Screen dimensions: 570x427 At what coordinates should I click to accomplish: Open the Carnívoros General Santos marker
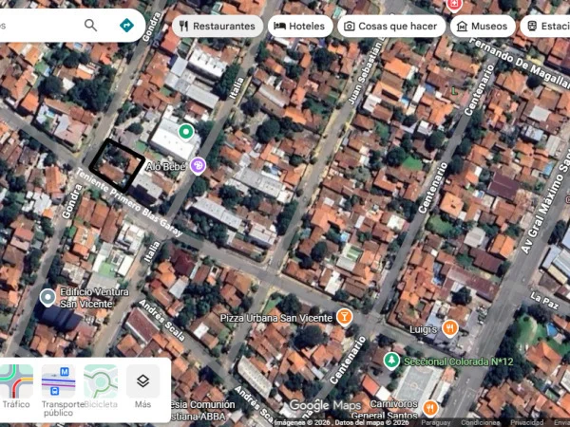tap(431, 408)
